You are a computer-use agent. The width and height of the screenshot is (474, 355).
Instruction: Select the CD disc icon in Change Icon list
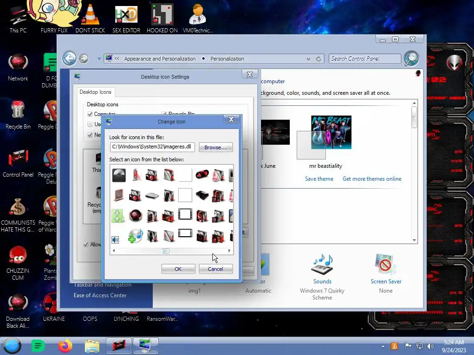(x=119, y=175)
